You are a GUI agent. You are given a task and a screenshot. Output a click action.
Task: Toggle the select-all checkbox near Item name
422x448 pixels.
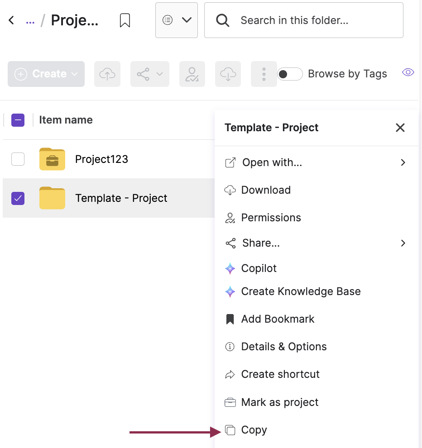pos(18,120)
